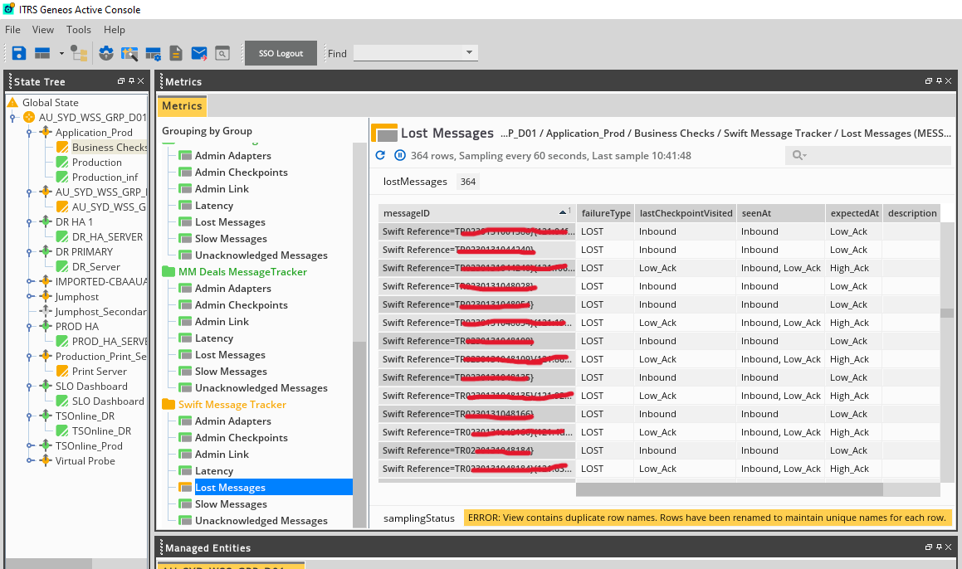962x569 pixels.
Task: Click the search window toolbar icon
Action: click(x=222, y=53)
